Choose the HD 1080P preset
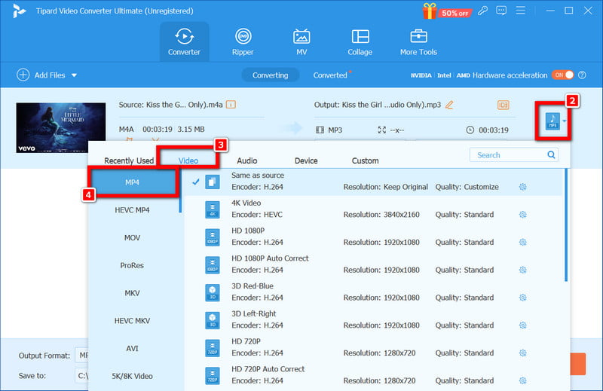Viewport: 603px width, 391px height. (374, 237)
